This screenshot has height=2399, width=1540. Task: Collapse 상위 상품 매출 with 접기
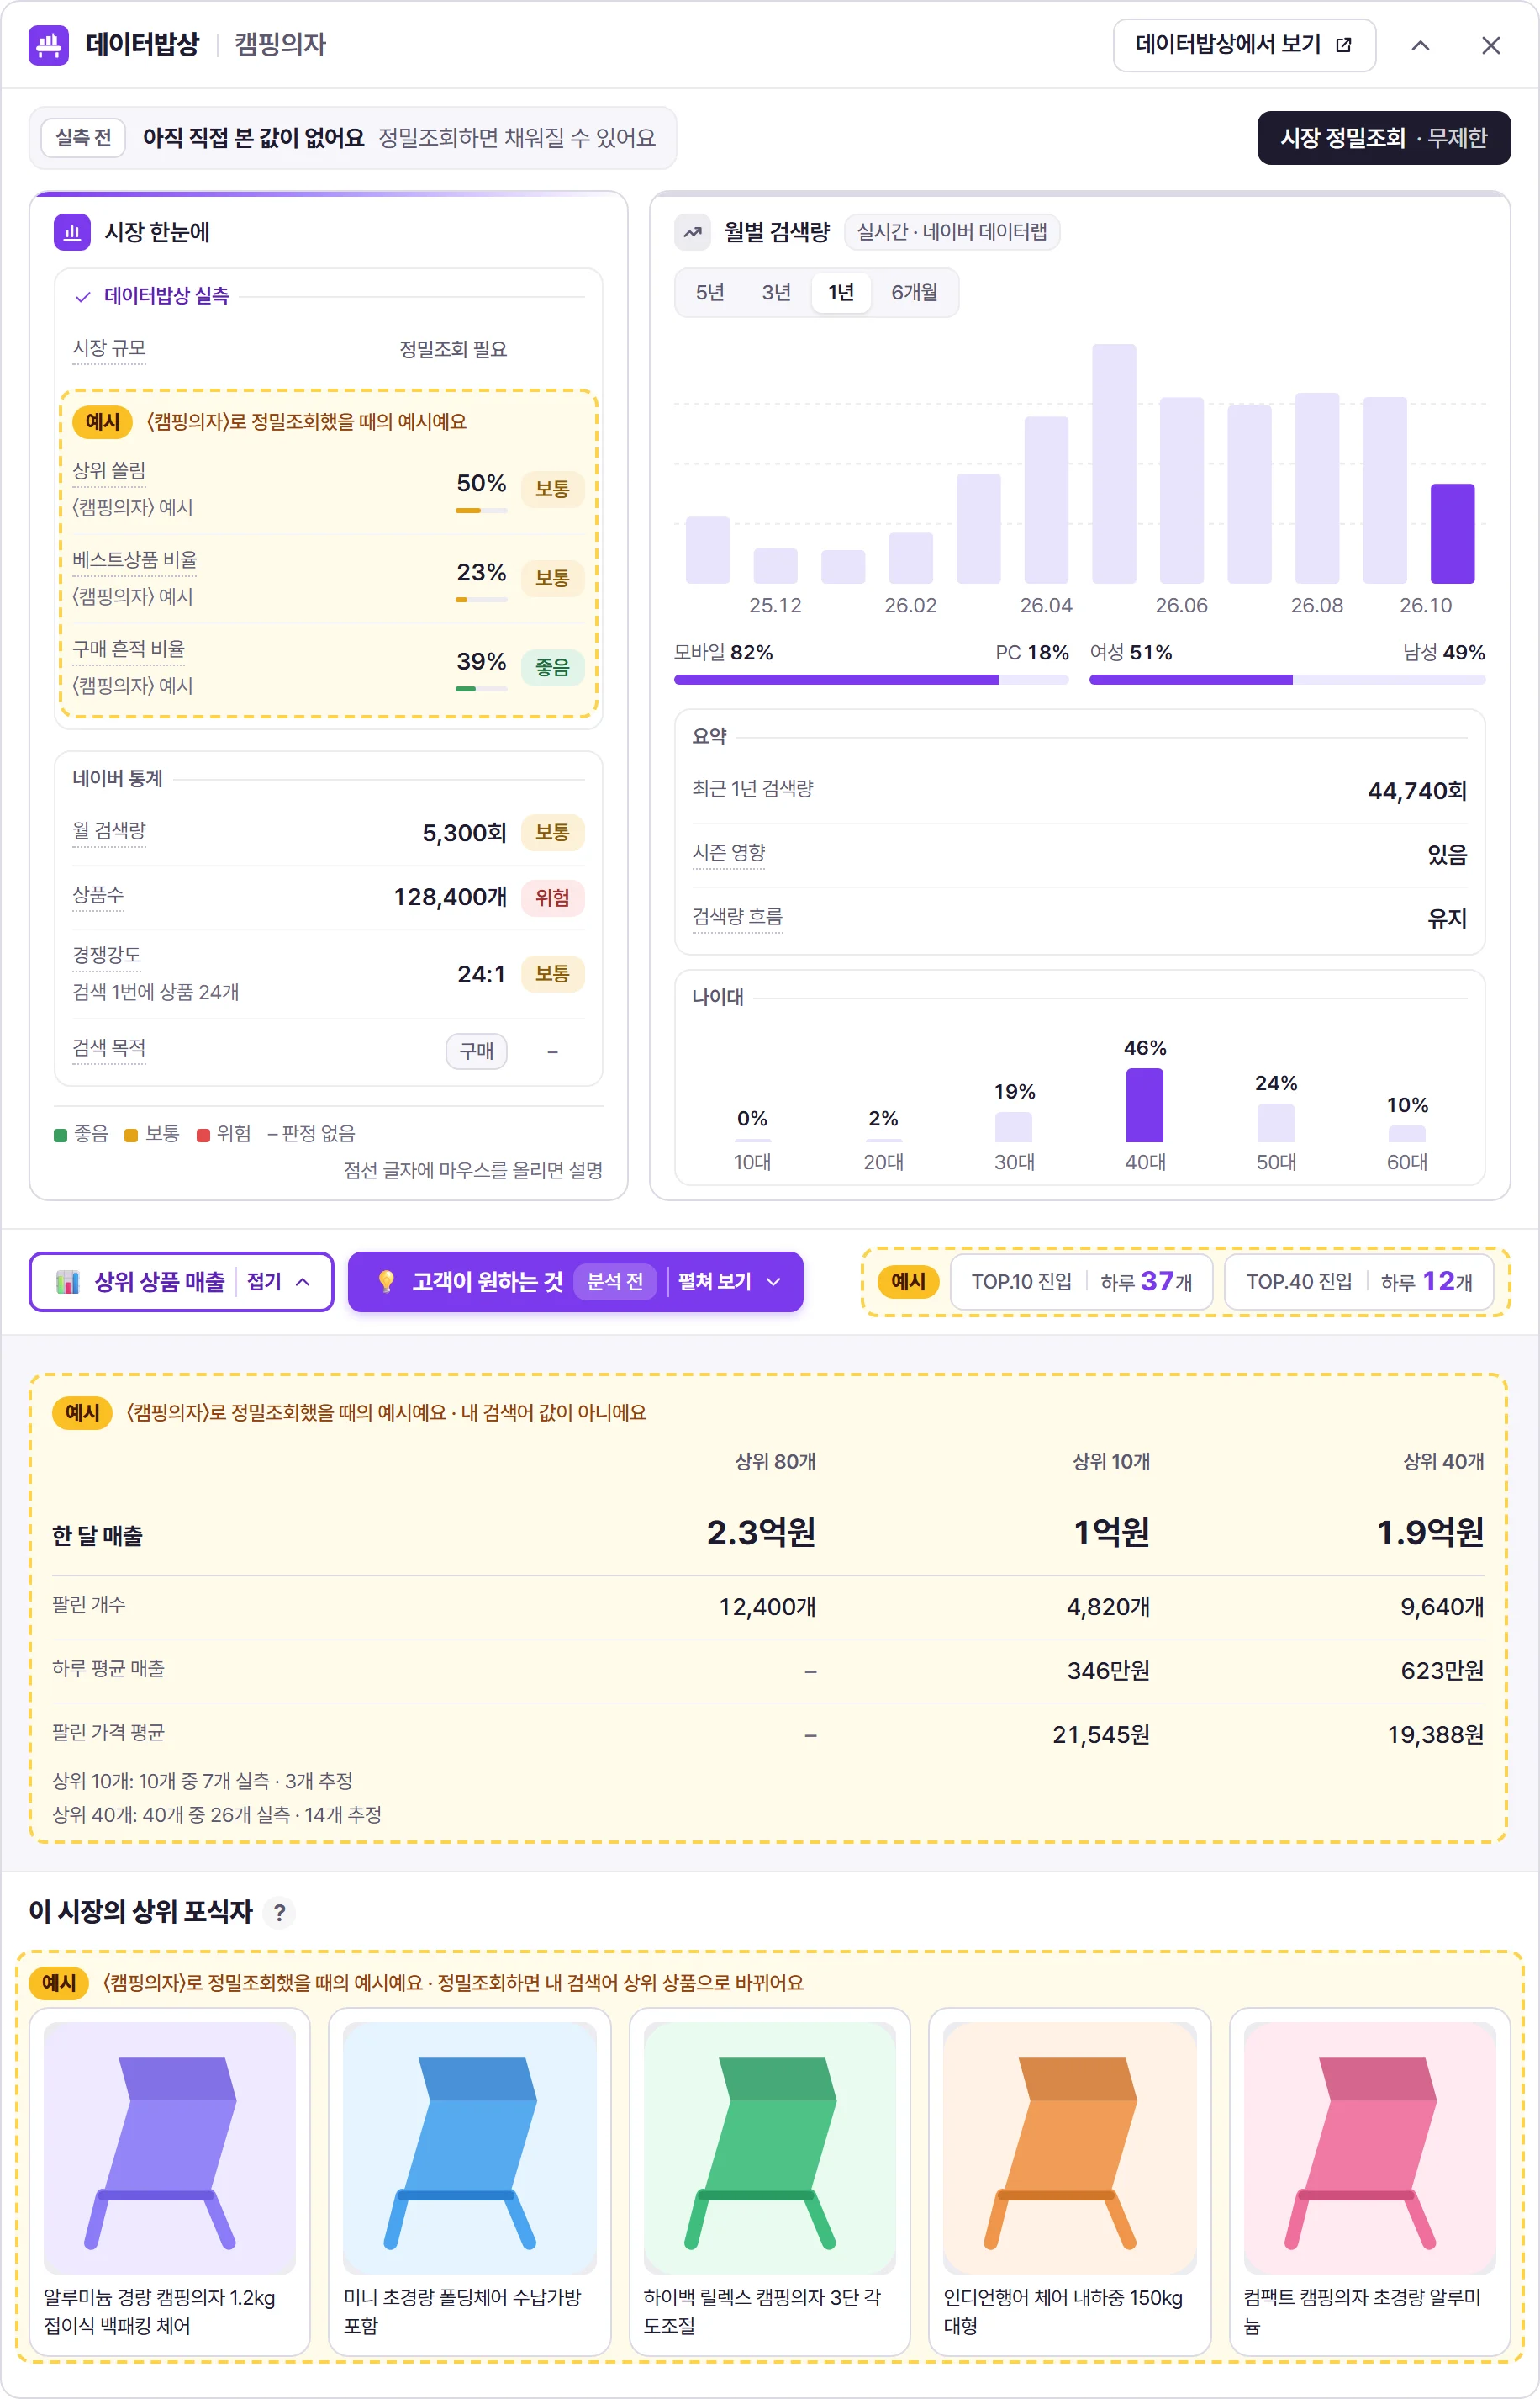click(x=278, y=1282)
